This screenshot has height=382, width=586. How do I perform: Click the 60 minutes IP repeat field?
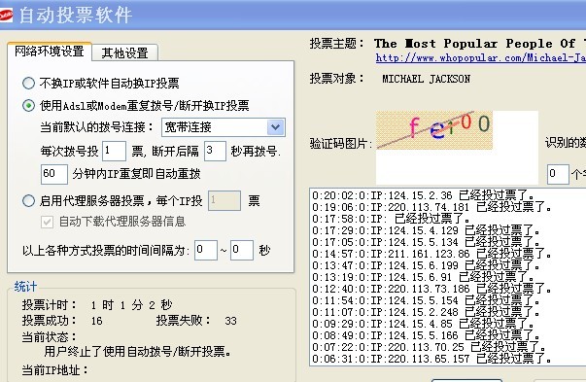[x=54, y=174]
